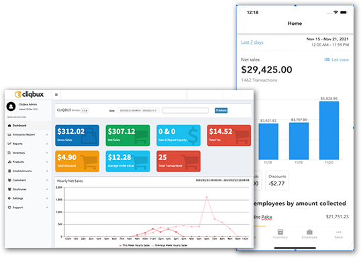Click the Cliqbux Admin user avatar
The width and height of the screenshot is (361, 258).
(11, 107)
